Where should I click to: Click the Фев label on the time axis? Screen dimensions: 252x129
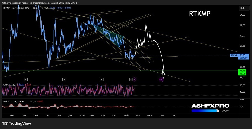tap(92, 115)
